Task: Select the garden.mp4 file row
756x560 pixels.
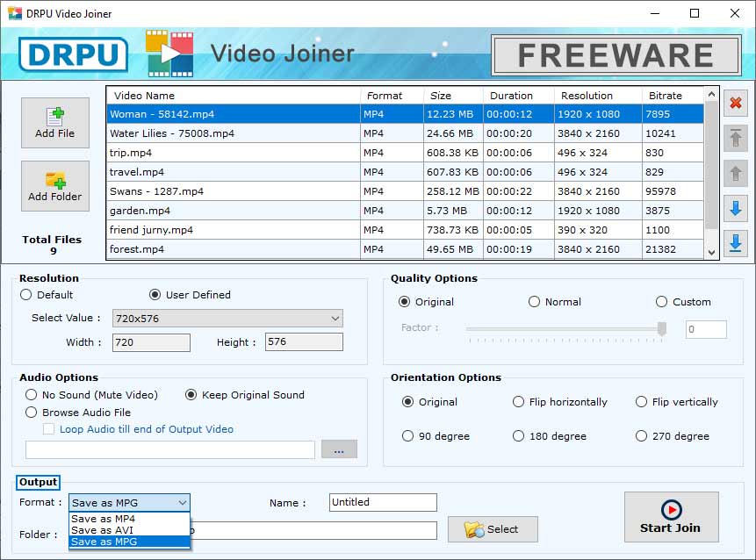Action: click(x=405, y=211)
